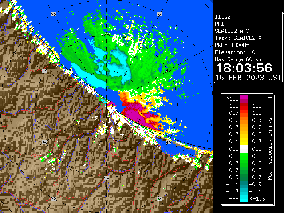The height and width of the screenshot is (213, 284).
Task: Click the white near-zero band in the color bar
Action: click(244, 149)
